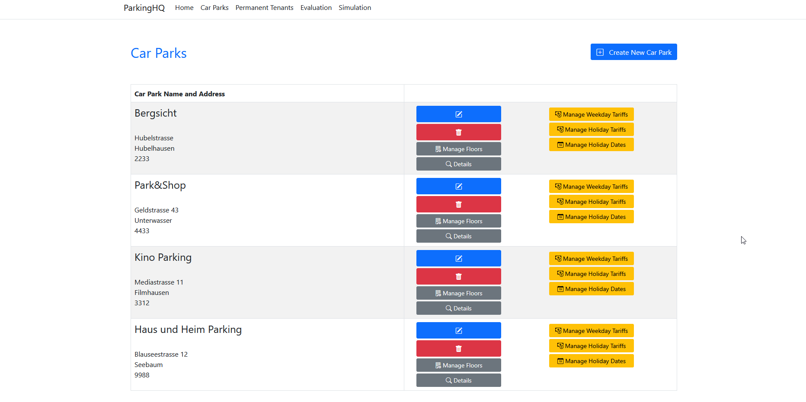Viewport: 806px width, 402px height.
Task: View Details of Park&Shop
Action: tap(458, 236)
